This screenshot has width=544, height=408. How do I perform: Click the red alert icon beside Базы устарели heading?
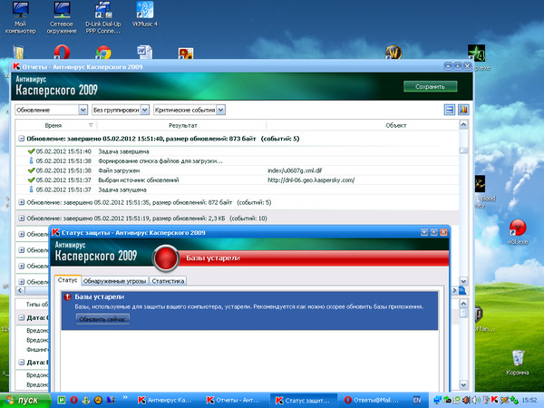[x=68, y=296]
